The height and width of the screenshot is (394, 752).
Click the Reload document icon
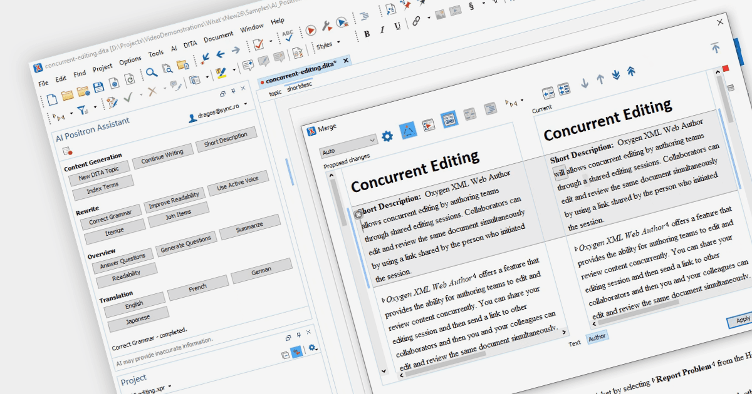pyautogui.click(x=129, y=79)
